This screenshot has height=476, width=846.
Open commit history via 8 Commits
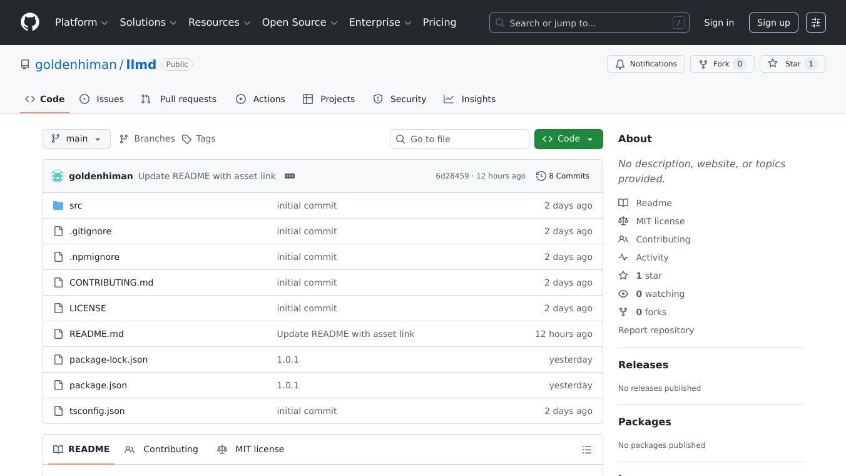(x=563, y=176)
